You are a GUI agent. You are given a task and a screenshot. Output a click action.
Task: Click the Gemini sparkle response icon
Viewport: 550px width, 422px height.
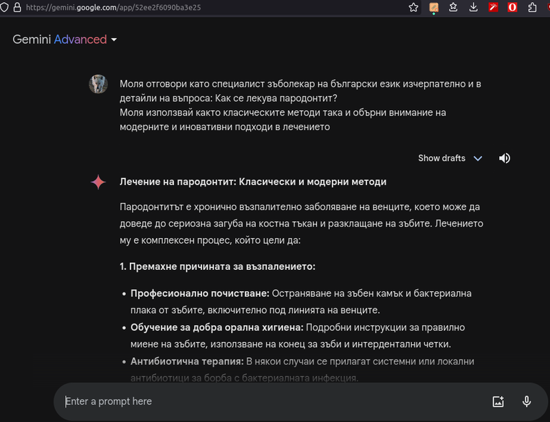98,182
